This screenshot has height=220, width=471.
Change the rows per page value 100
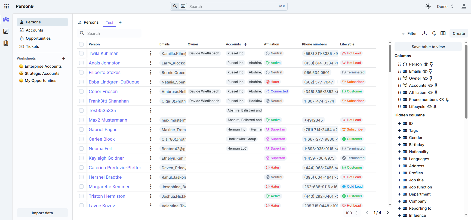click(x=352, y=213)
